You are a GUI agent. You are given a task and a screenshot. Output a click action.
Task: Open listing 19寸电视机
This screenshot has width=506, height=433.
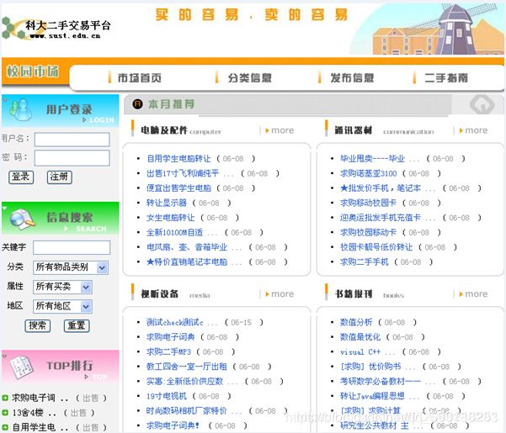(167, 396)
